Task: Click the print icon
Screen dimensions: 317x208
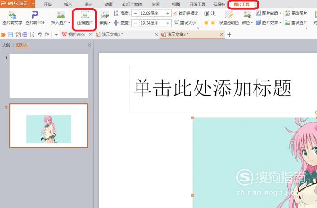Action: (25, 35)
